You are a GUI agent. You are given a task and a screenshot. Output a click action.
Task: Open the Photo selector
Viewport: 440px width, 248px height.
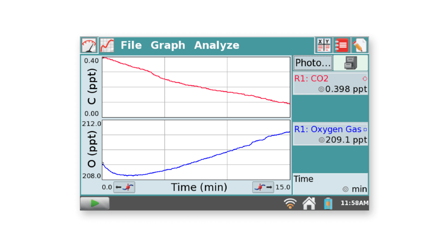coord(312,62)
